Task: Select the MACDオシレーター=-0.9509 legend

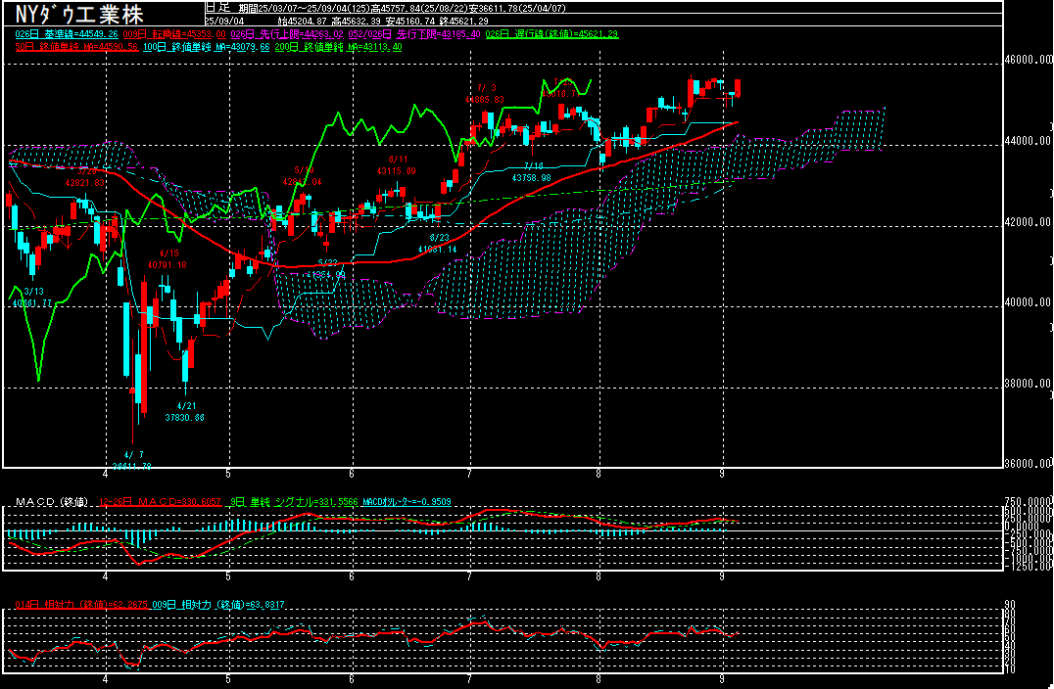Action: pyautogui.click(x=407, y=502)
